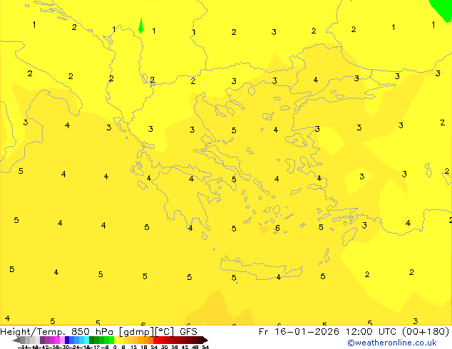This screenshot has height=349, width=452.
Task: Click the Height/Temp. 850 hPa title text
Action: pos(56,331)
